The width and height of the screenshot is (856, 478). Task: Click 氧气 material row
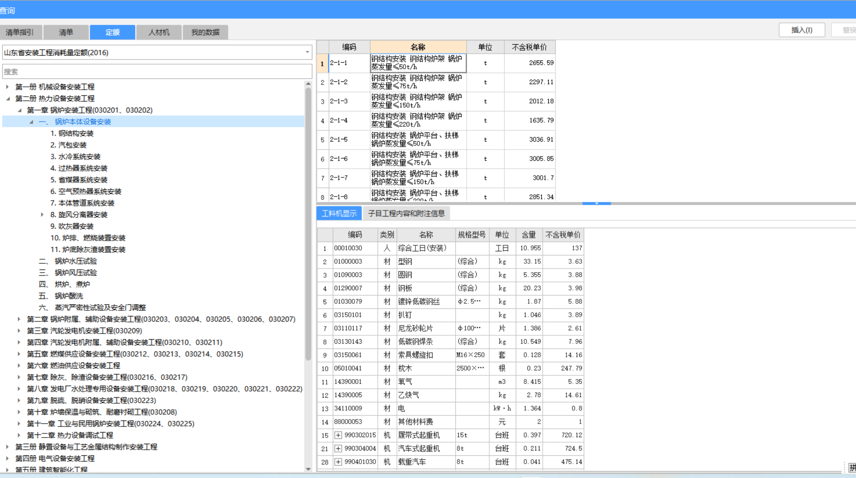pos(450,382)
